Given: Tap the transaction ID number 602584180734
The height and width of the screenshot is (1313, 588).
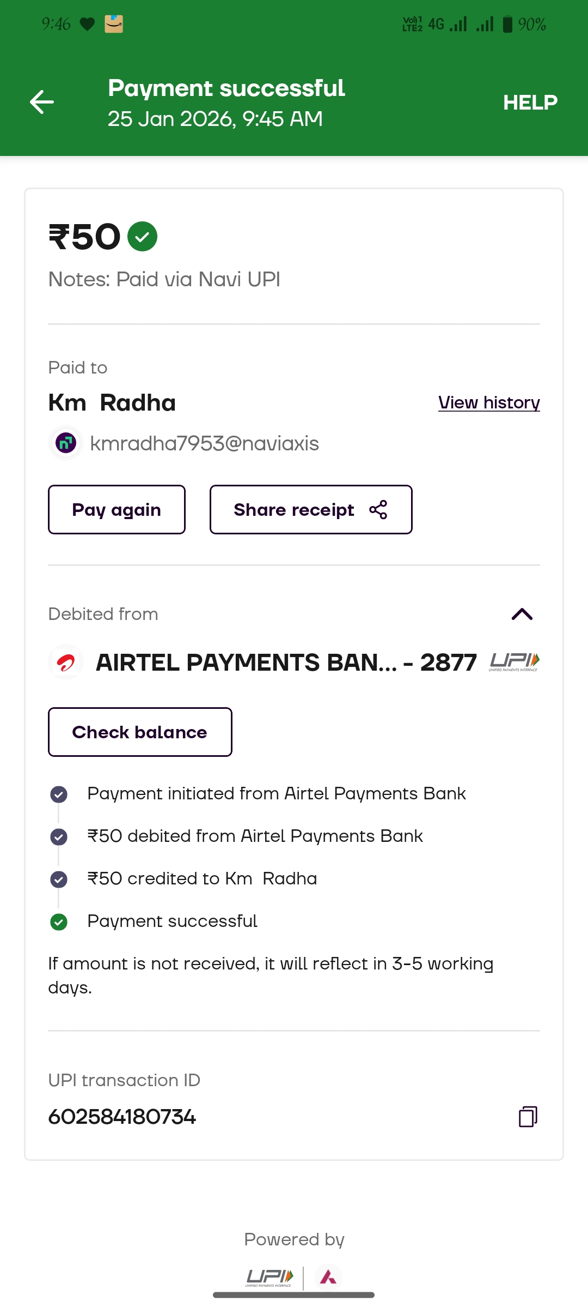Looking at the screenshot, I should click(x=122, y=1117).
